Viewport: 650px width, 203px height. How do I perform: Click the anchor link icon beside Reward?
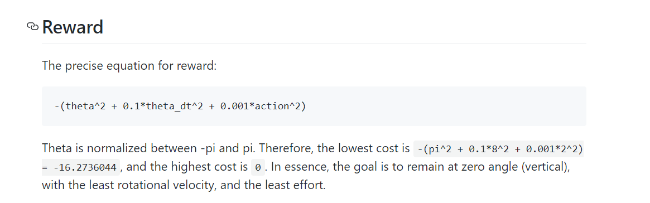32,27
